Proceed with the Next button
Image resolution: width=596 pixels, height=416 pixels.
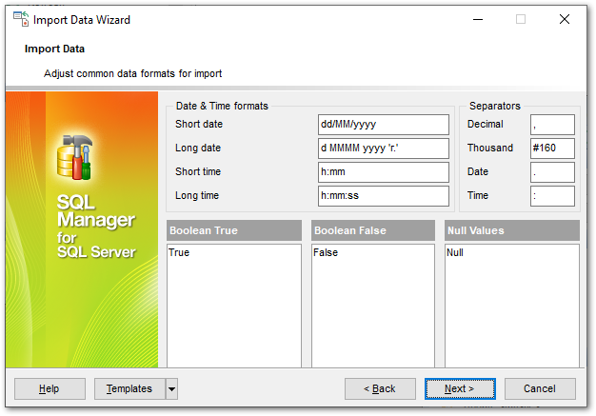(x=460, y=388)
